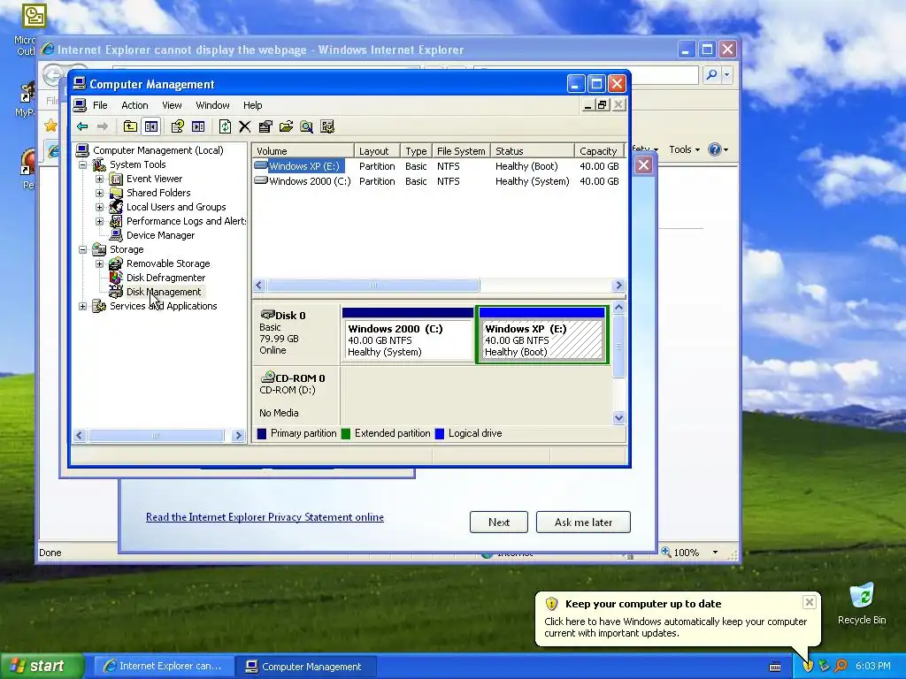The width and height of the screenshot is (906, 679).
Task: Click the Next button
Action: tap(499, 522)
